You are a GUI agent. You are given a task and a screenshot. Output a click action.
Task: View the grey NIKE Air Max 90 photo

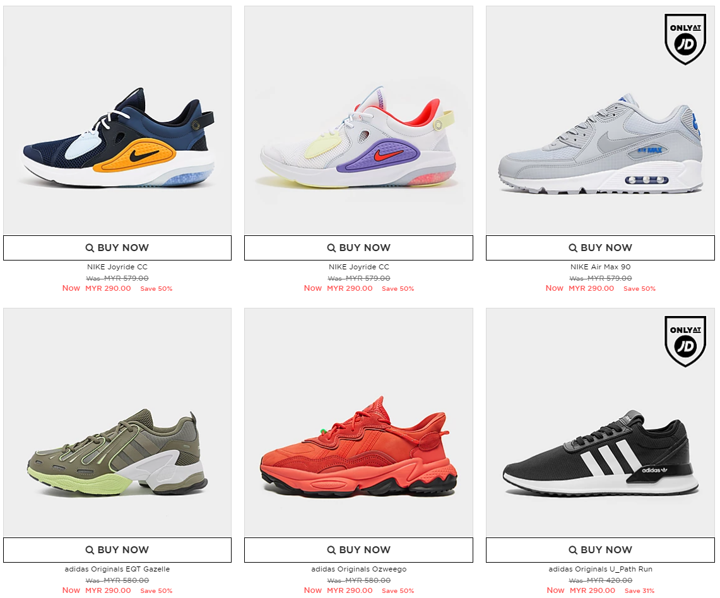tap(600, 120)
